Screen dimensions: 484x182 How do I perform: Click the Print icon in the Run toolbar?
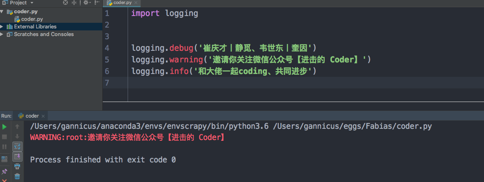click(x=17, y=166)
